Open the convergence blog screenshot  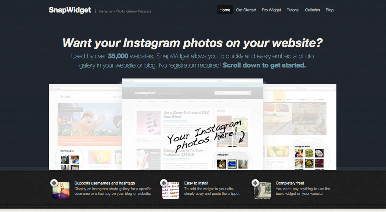[x=192, y=124]
